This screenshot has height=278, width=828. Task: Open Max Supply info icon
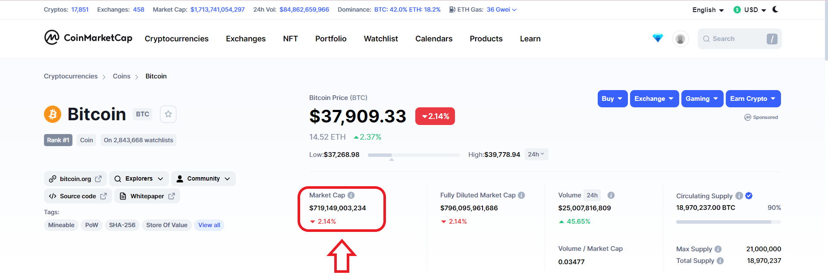(x=718, y=249)
